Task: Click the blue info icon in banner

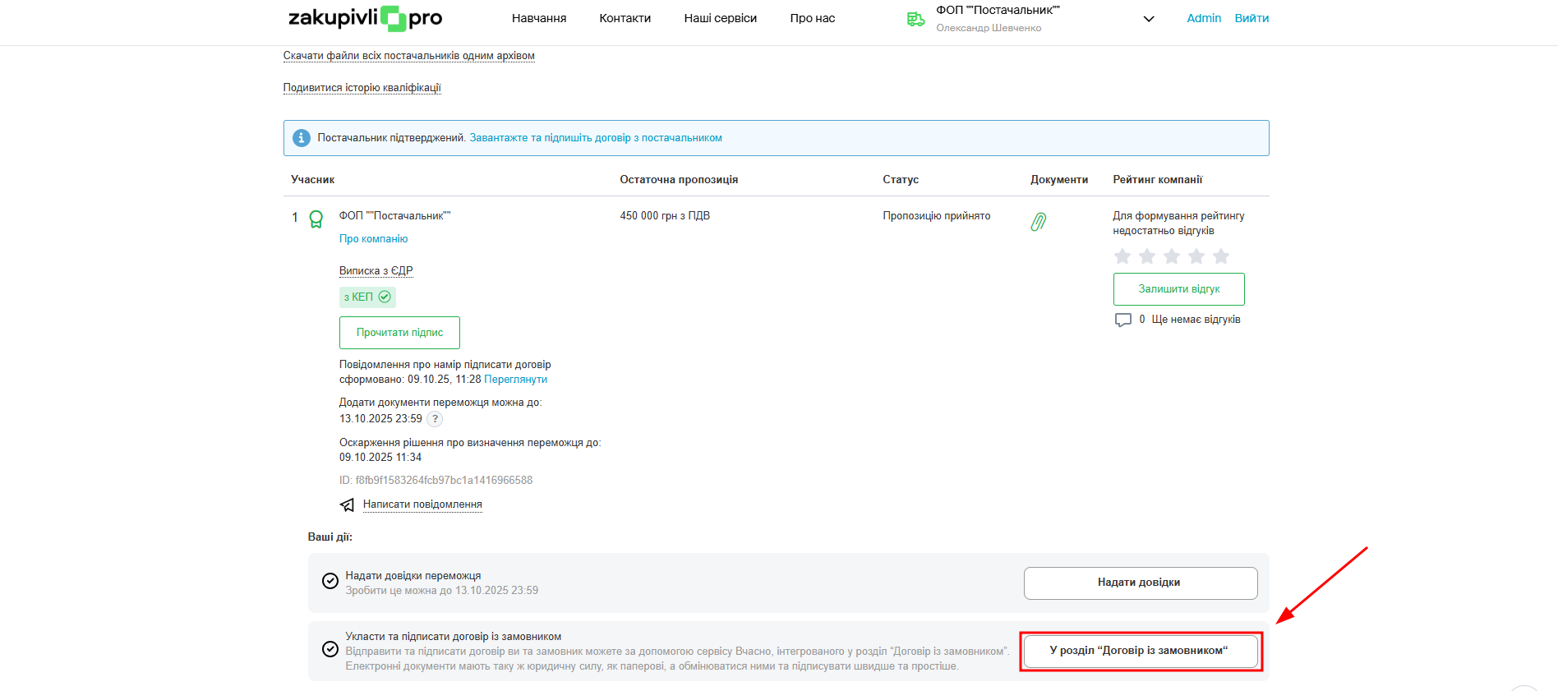Action: (x=302, y=138)
